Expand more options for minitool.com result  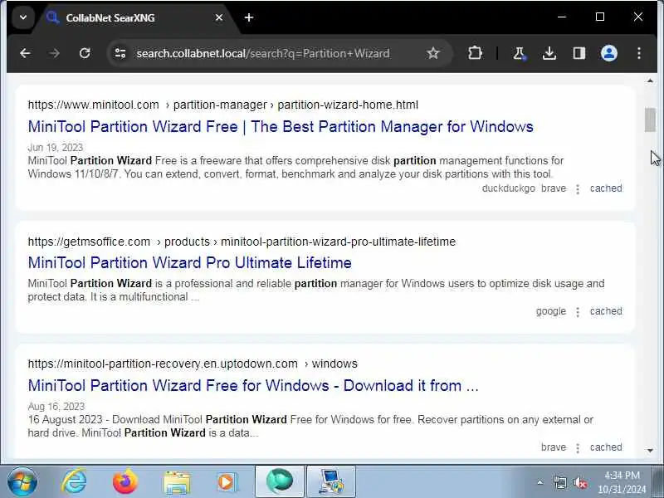point(578,189)
